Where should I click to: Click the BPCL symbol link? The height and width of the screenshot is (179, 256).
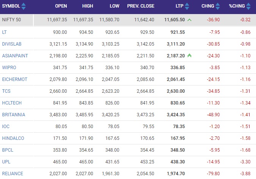tap(8, 150)
